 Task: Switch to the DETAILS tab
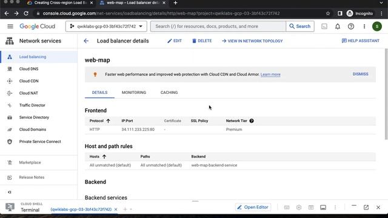pos(99,93)
